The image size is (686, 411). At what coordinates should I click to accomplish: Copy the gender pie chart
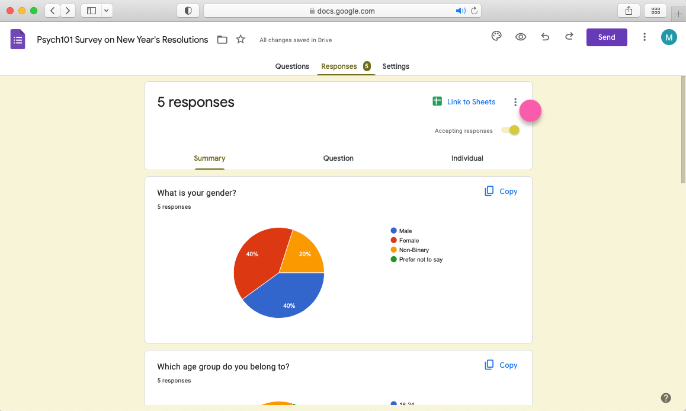501,192
